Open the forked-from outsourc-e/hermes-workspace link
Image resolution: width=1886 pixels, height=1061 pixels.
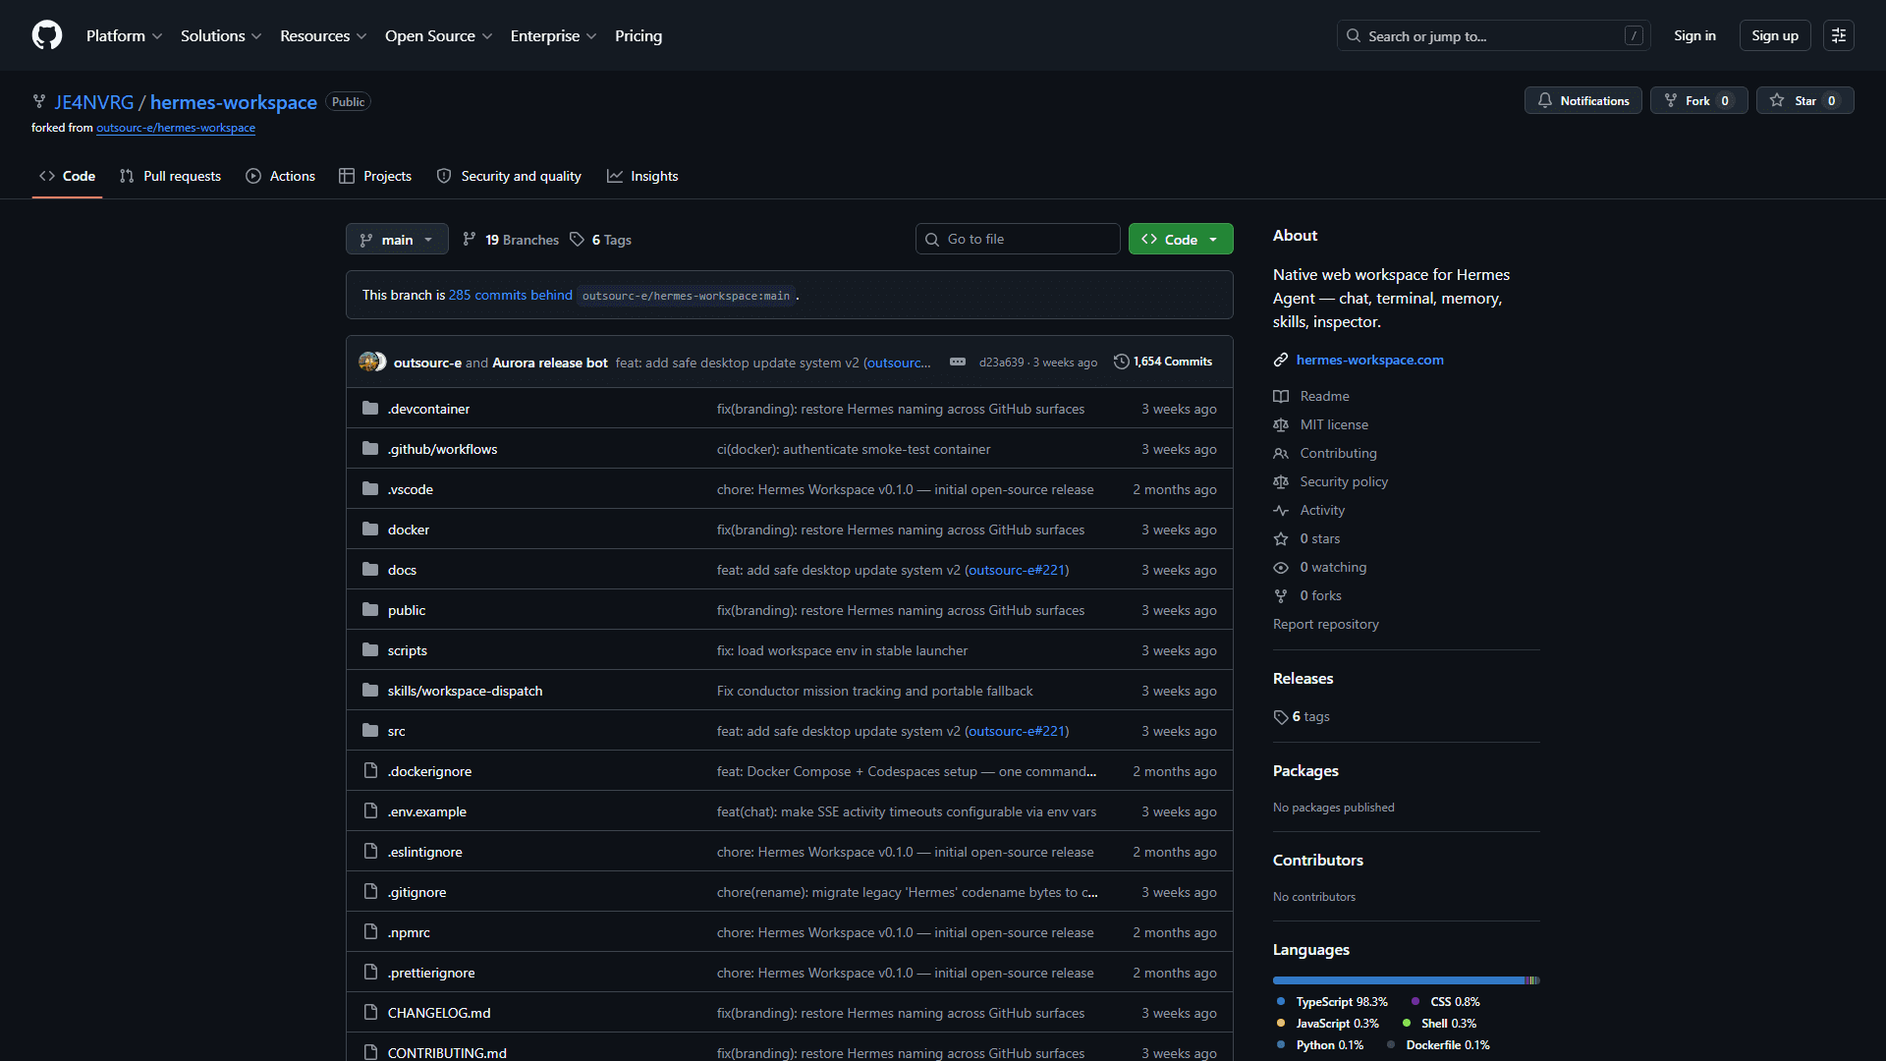click(176, 128)
